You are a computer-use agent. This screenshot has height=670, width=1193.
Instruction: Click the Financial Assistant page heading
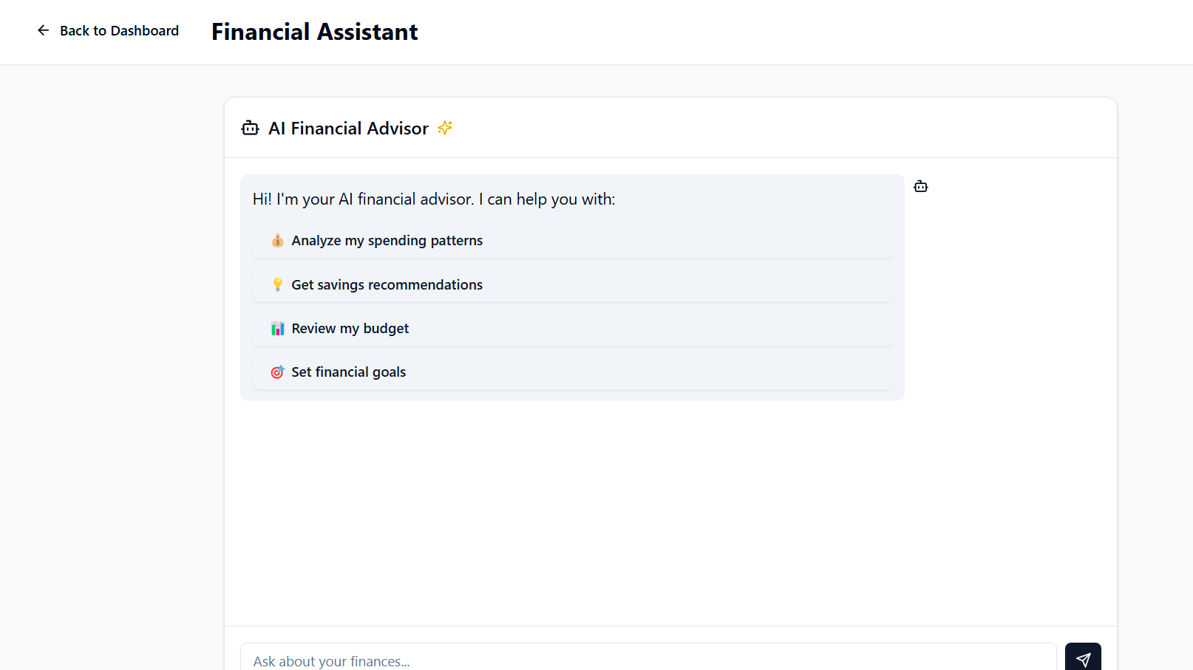pyautogui.click(x=315, y=32)
